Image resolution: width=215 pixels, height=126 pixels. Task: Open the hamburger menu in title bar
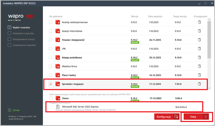point(198,3)
